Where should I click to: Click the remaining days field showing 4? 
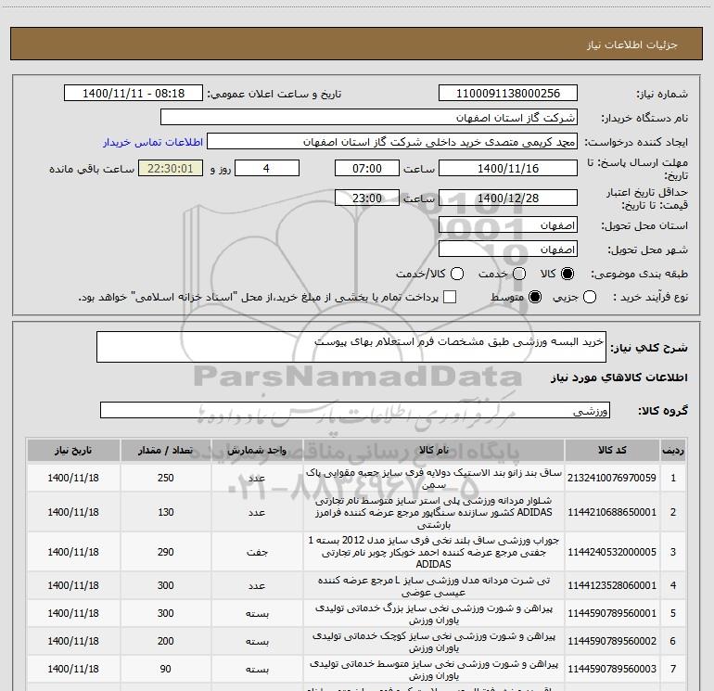[267, 168]
